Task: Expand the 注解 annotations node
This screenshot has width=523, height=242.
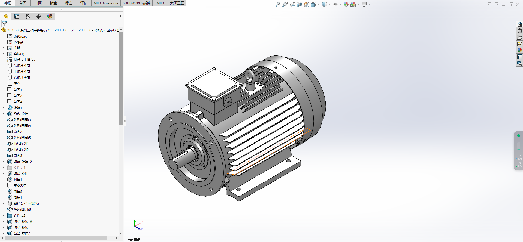Action: pyautogui.click(x=3, y=48)
